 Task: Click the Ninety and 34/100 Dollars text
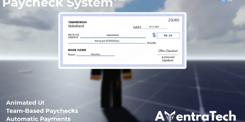[107, 41]
